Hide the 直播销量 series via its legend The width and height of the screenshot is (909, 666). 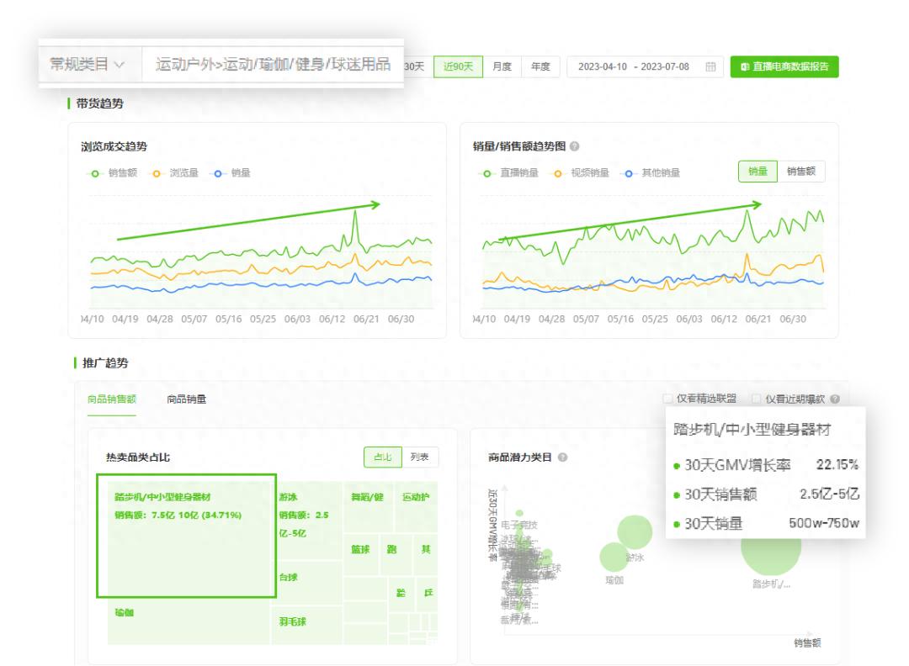(486, 172)
